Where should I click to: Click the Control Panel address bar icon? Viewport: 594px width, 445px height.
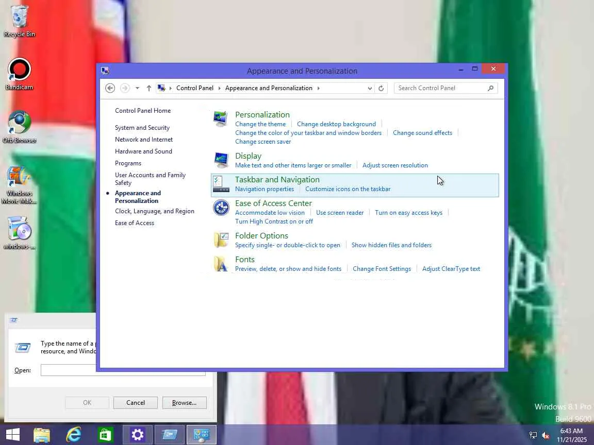(161, 88)
